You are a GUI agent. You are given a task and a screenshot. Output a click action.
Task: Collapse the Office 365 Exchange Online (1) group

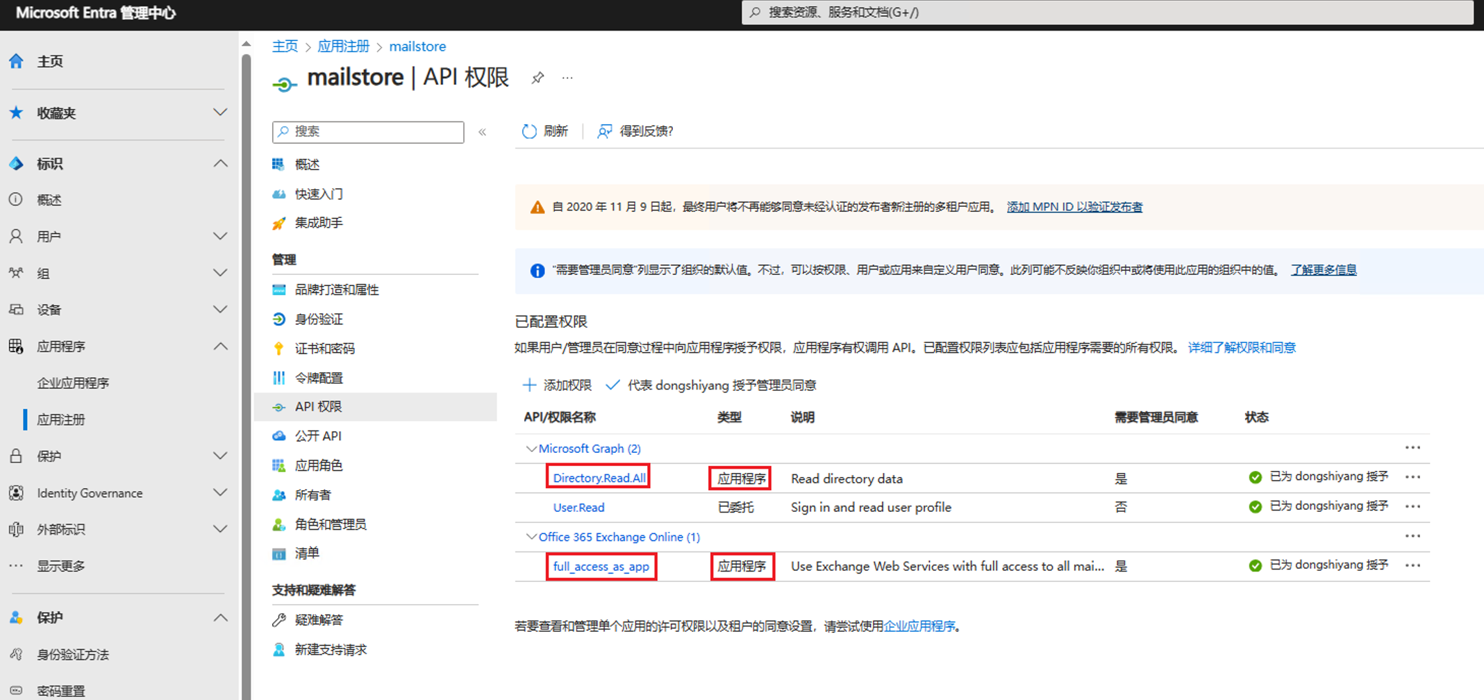tap(531, 537)
